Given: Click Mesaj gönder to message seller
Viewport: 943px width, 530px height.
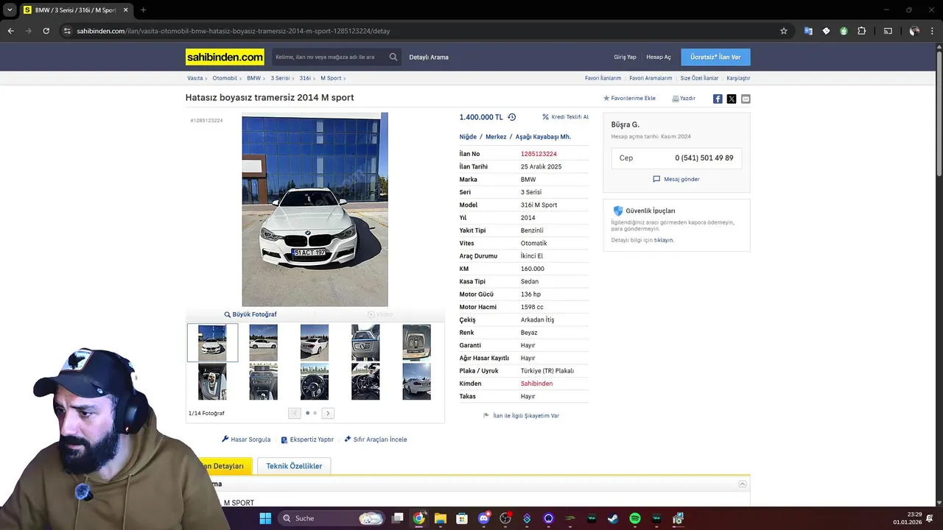Looking at the screenshot, I should (x=676, y=179).
